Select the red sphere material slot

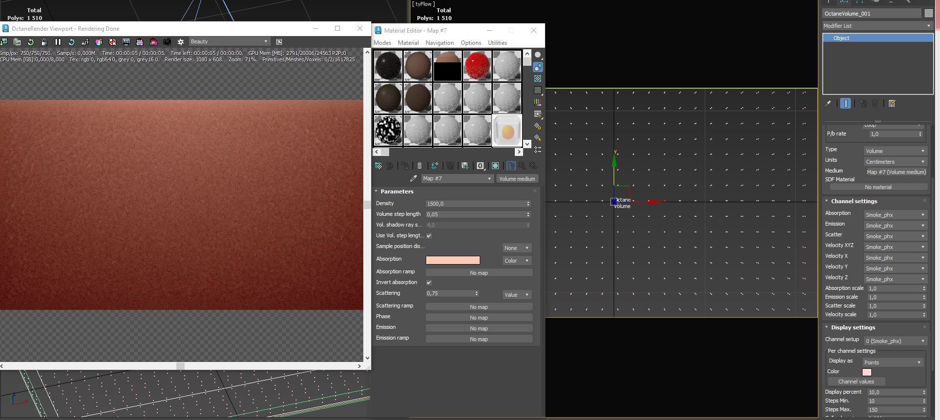tap(477, 65)
